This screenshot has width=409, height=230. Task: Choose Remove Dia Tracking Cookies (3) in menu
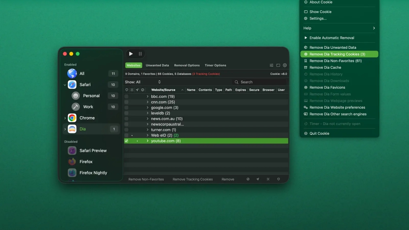click(339, 54)
